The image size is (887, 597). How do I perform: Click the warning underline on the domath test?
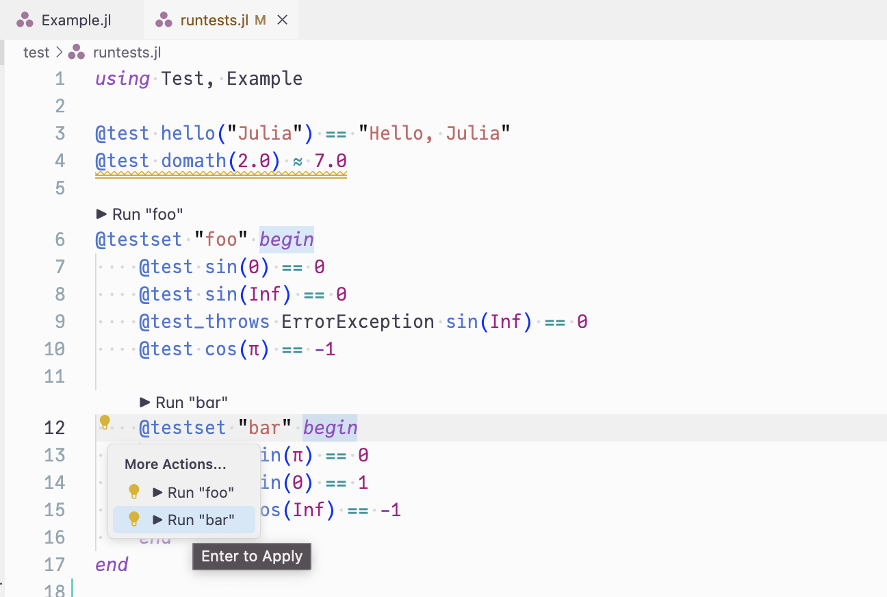[219, 172]
